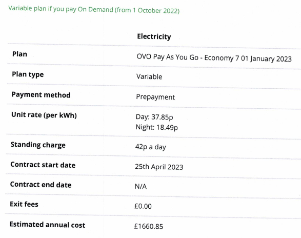This screenshot has width=301, height=238.
Task: Click the Exit fees label
Action: 24,204
